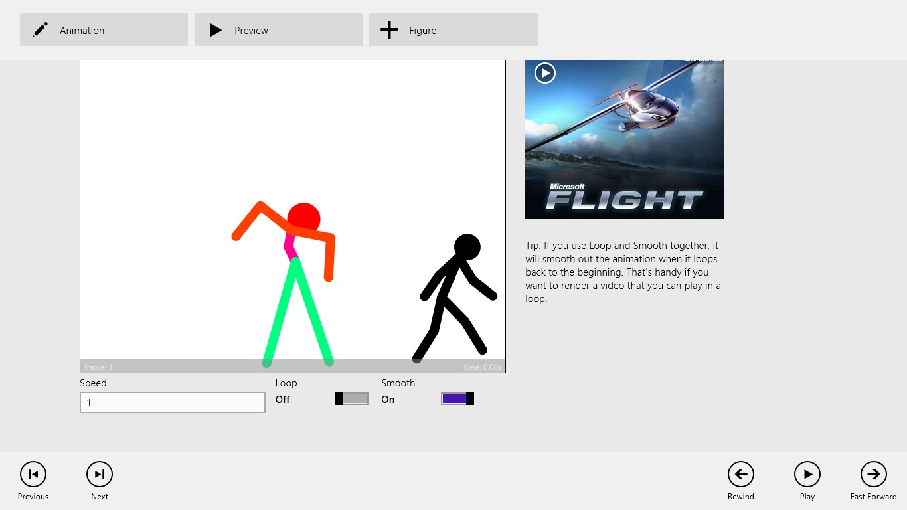Click the pink torso of colored figure
This screenshot has height=510, width=907.
(290, 246)
